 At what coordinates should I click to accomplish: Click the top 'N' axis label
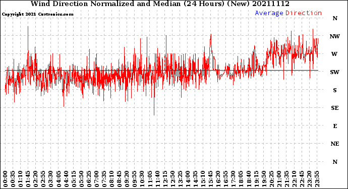(335, 19)
